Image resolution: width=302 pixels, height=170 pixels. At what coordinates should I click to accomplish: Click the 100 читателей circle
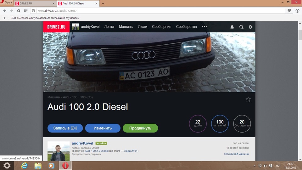tap(220, 123)
